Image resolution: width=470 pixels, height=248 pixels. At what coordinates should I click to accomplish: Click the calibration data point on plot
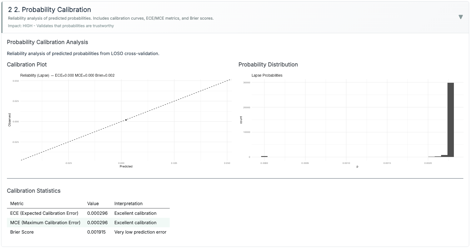[126, 120]
